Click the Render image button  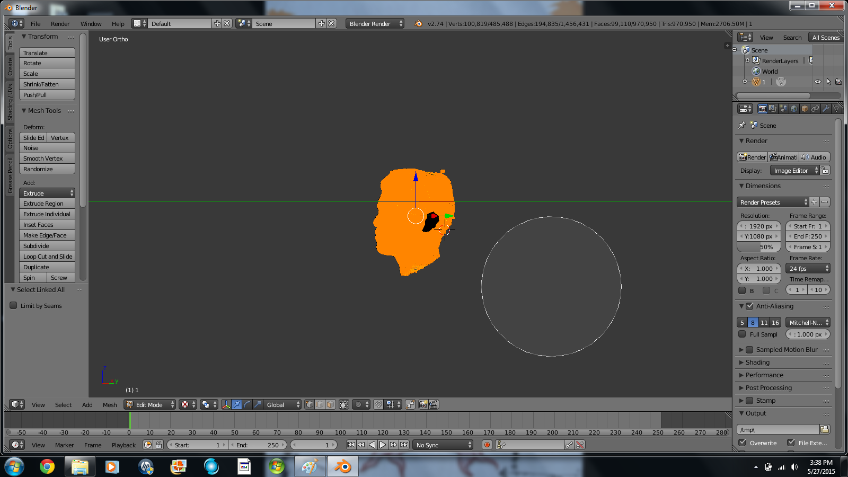click(x=752, y=157)
